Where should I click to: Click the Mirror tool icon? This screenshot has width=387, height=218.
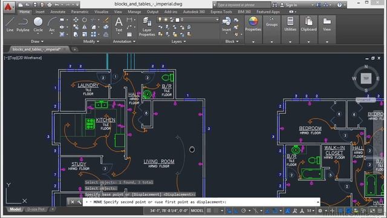coord(85,27)
